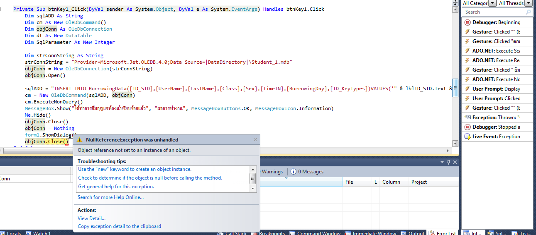Click code editor horizontal scrollbar right arrow
The height and width of the screenshot is (235, 536).
tap(448, 151)
